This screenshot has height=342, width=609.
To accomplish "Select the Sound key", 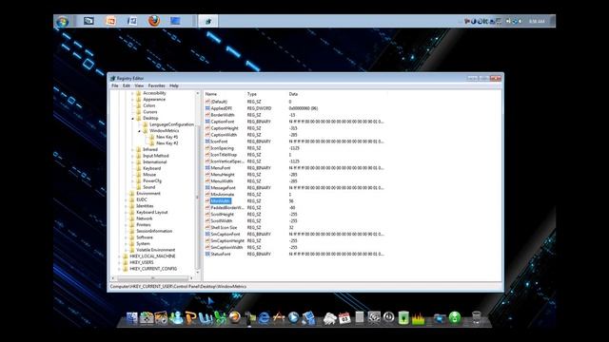I will (149, 187).
